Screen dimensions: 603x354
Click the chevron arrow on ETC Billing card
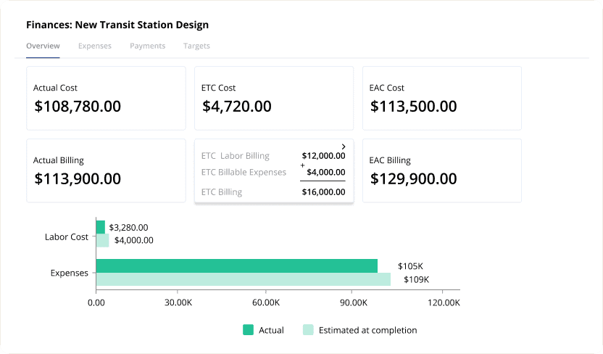pyautogui.click(x=344, y=147)
